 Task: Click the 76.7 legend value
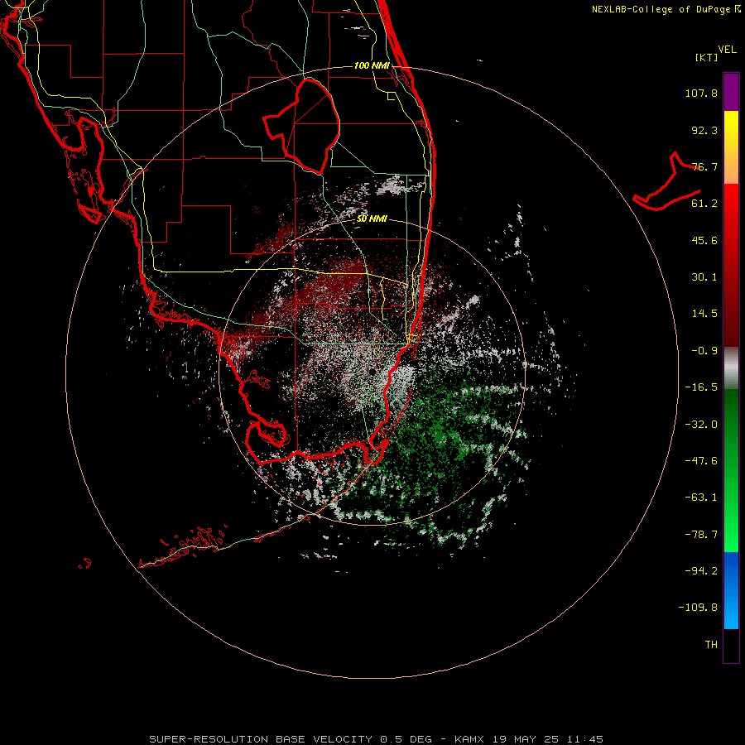point(704,166)
